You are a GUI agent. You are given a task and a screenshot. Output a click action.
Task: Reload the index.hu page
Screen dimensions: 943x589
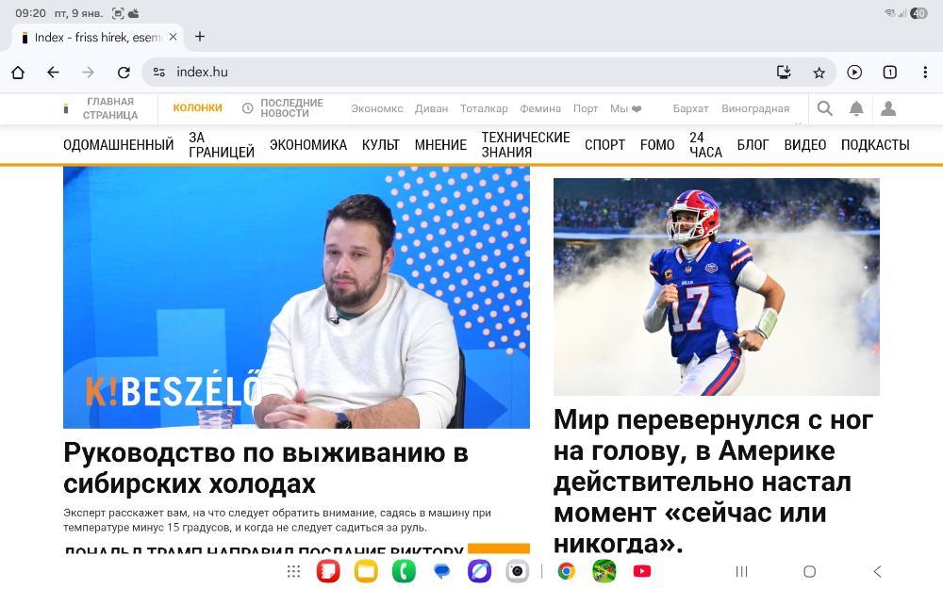[x=124, y=73]
